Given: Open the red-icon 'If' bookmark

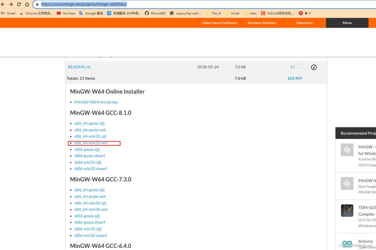Looking at the screenshot, I should pyautogui.click(x=305, y=13).
